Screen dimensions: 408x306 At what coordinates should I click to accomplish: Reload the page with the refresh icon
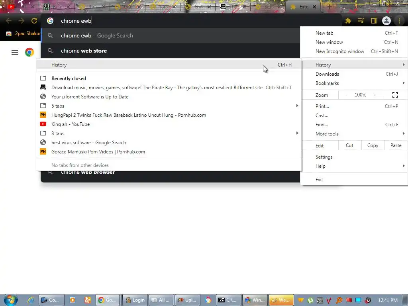[x=34, y=21]
